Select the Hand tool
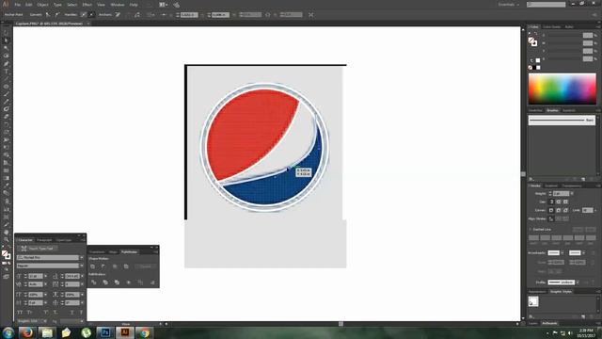602x339 pixels. pos(6,232)
